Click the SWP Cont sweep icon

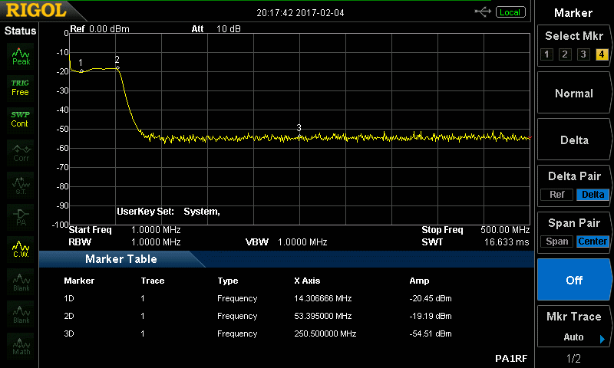20,119
